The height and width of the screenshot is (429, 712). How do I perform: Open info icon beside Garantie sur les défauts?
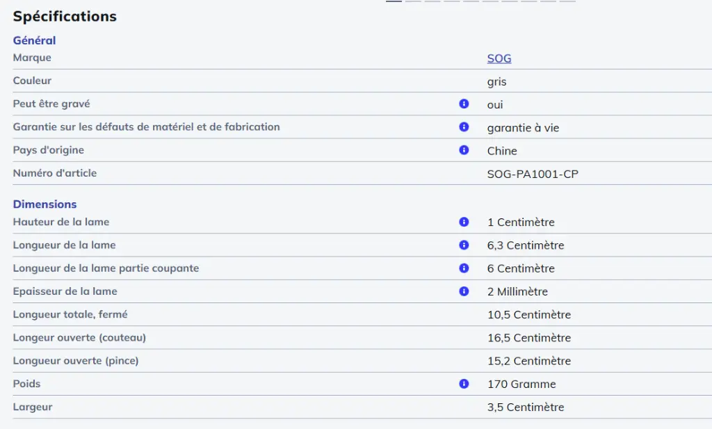(x=464, y=127)
